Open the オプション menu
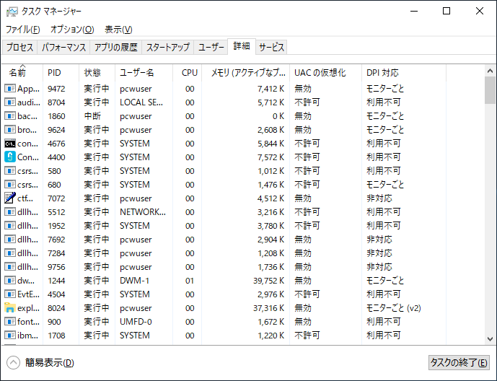 point(71,30)
